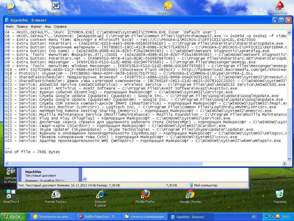294x221 pixels.
Task: Switch to 'Посмотрите на нали...' taskbar window
Action: (x=53, y=217)
